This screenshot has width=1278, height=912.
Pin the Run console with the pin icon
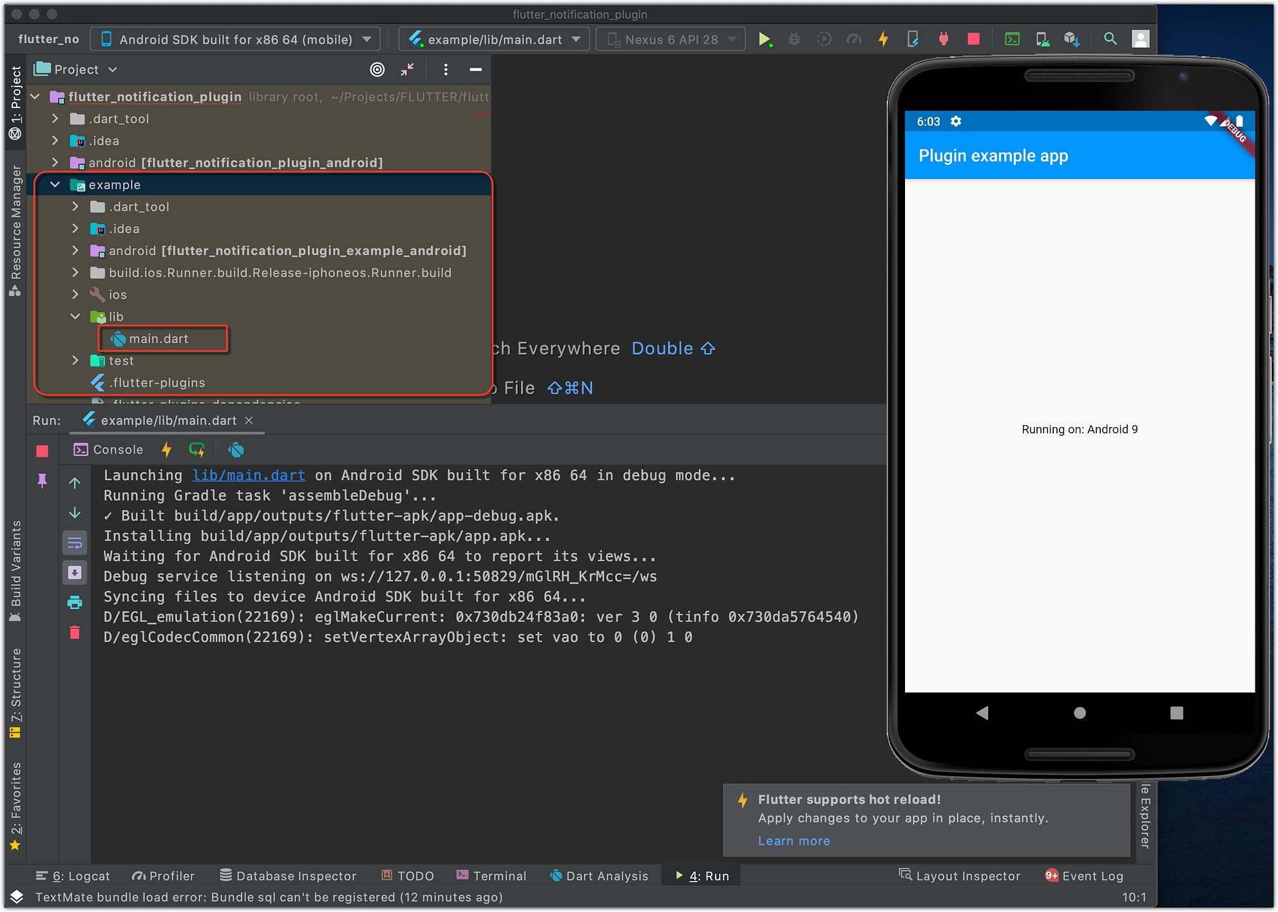click(x=43, y=480)
